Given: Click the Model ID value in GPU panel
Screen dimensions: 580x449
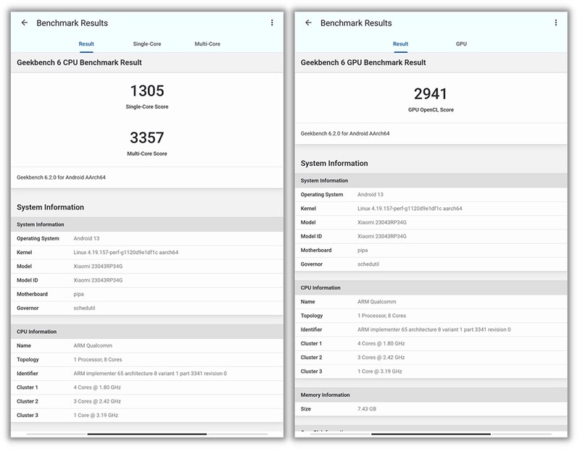Looking at the screenshot, I should [x=382, y=236].
